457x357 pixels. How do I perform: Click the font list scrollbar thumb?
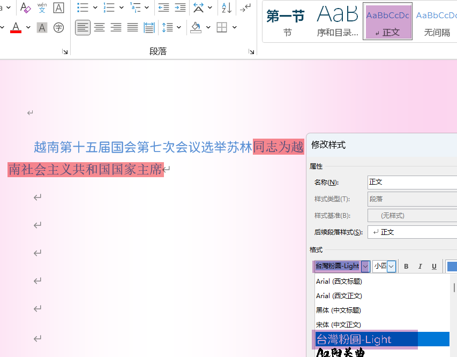[454, 287]
